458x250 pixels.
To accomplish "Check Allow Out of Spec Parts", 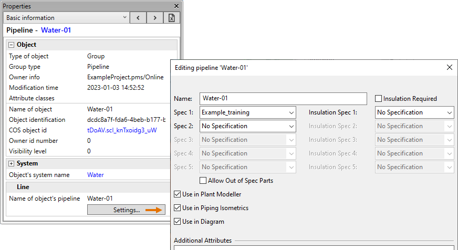I will click(x=203, y=181).
